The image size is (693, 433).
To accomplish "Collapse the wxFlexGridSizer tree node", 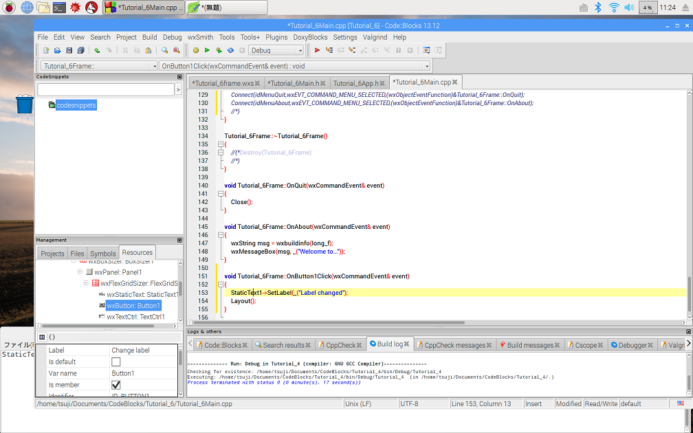I will 86,283.
